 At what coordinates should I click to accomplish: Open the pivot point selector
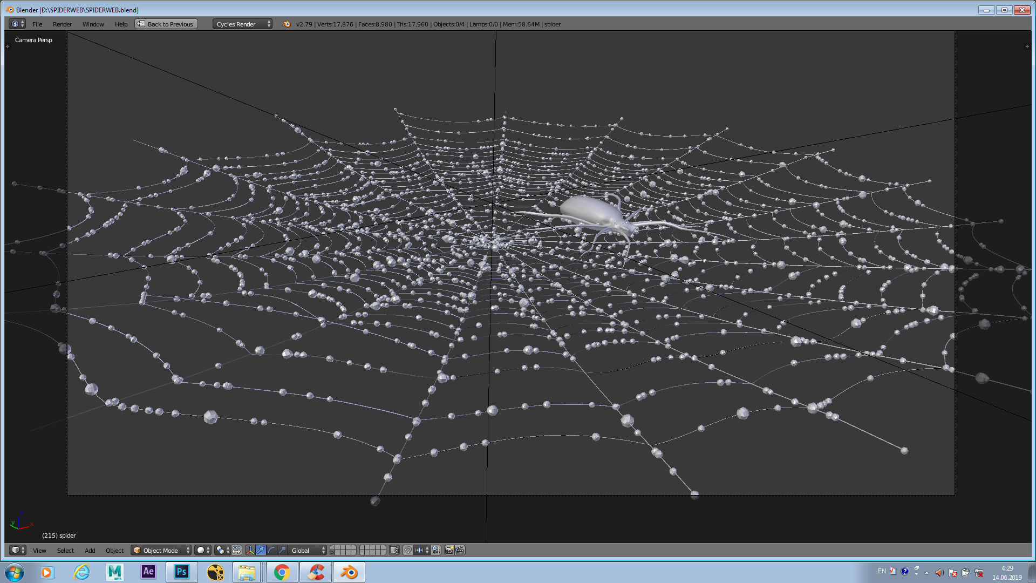(x=223, y=550)
